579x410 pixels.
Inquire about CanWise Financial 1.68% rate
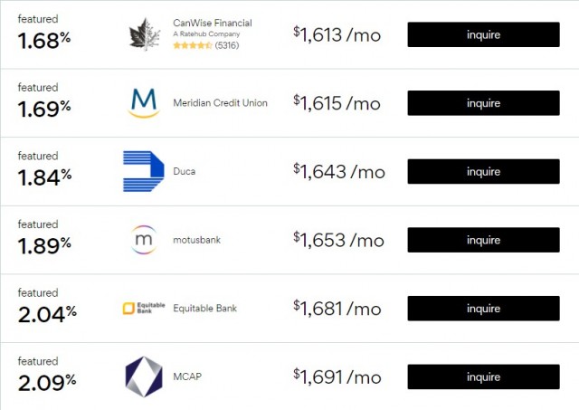tap(483, 34)
